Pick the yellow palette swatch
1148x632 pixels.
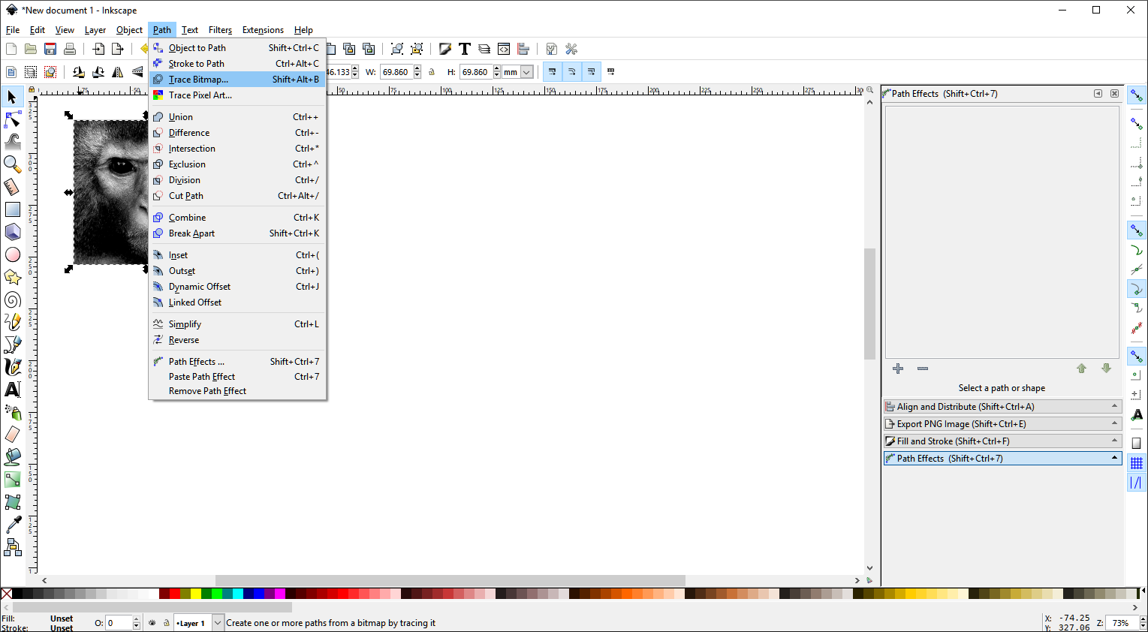[196, 594]
